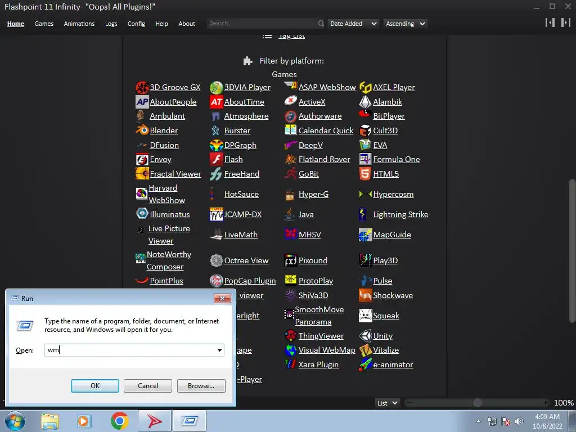
Task: Expand the Run dialog Open history dropdown
Action: pyautogui.click(x=219, y=350)
